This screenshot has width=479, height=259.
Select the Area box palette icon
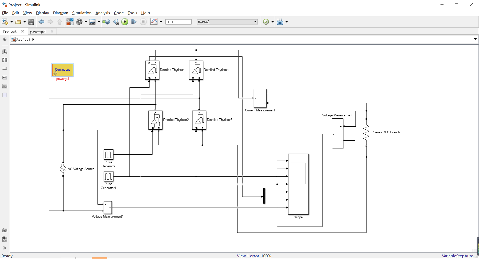click(x=5, y=95)
